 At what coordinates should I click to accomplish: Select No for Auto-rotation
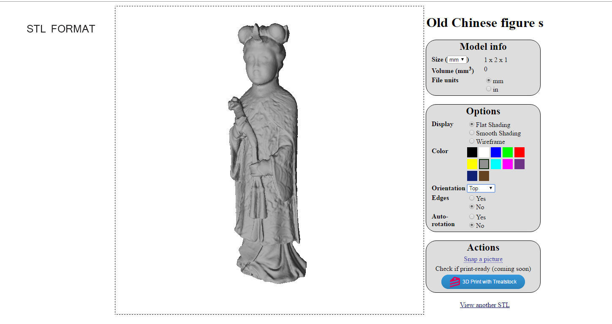pos(472,225)
